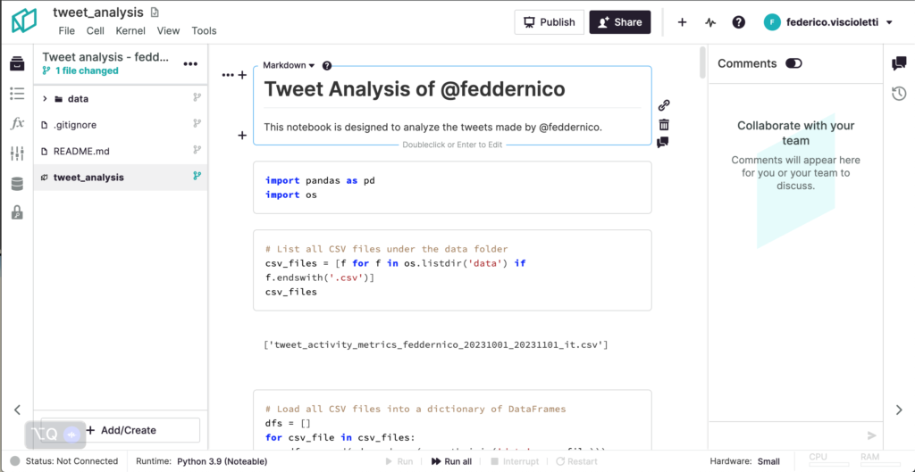Open the variables fx sidebar icon
This screenshot has height=472, width=915.
(16, 123)
